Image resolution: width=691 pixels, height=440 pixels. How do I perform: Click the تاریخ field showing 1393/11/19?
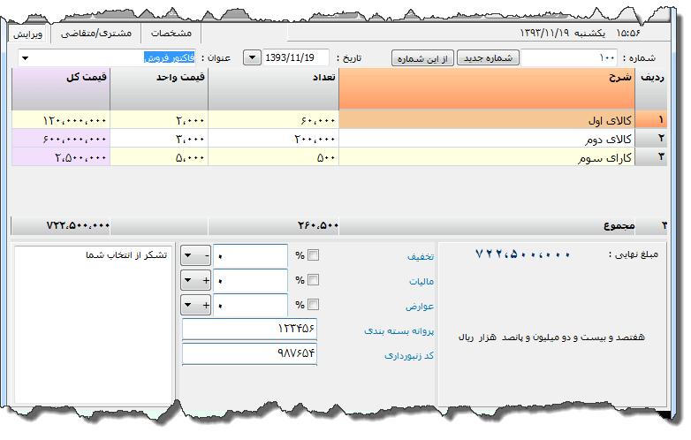pos(296,57)
